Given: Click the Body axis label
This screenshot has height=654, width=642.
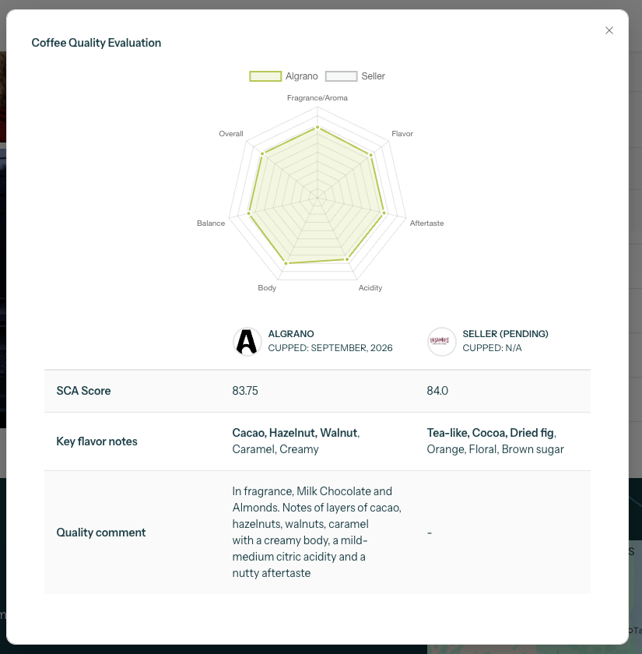Looking at the screenshot, I should pos(267,288).
